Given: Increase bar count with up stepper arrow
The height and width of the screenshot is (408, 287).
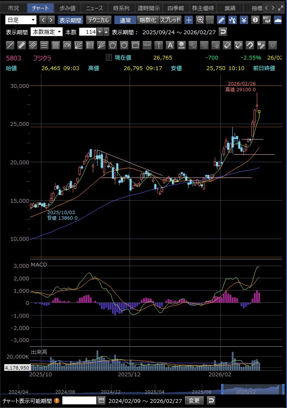Looking at the screenshot, I should click(x=106, y=32).
